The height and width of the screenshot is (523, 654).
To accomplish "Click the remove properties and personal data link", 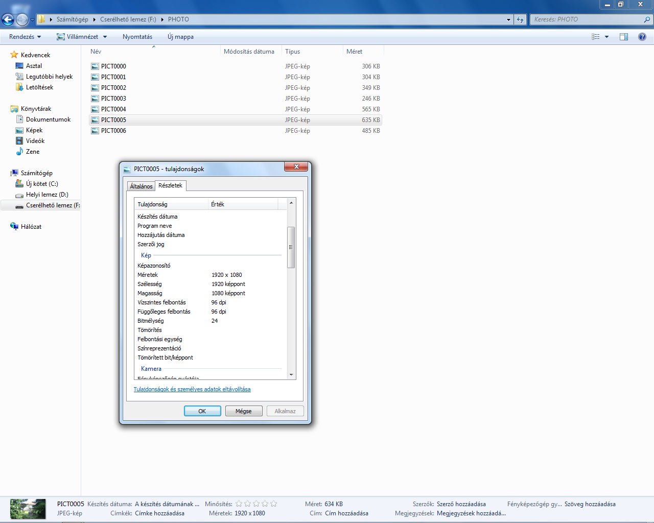I will tap(192, 389).
